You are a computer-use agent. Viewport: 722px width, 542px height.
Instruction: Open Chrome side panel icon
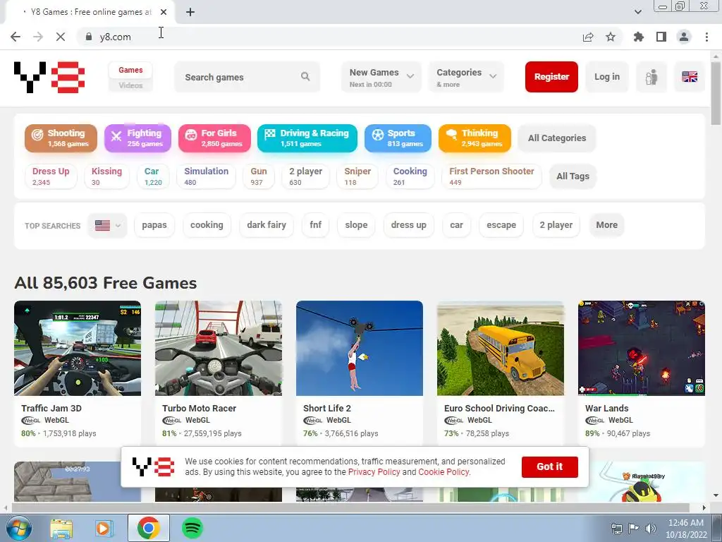pyautogui.click(x=661, y=37)
